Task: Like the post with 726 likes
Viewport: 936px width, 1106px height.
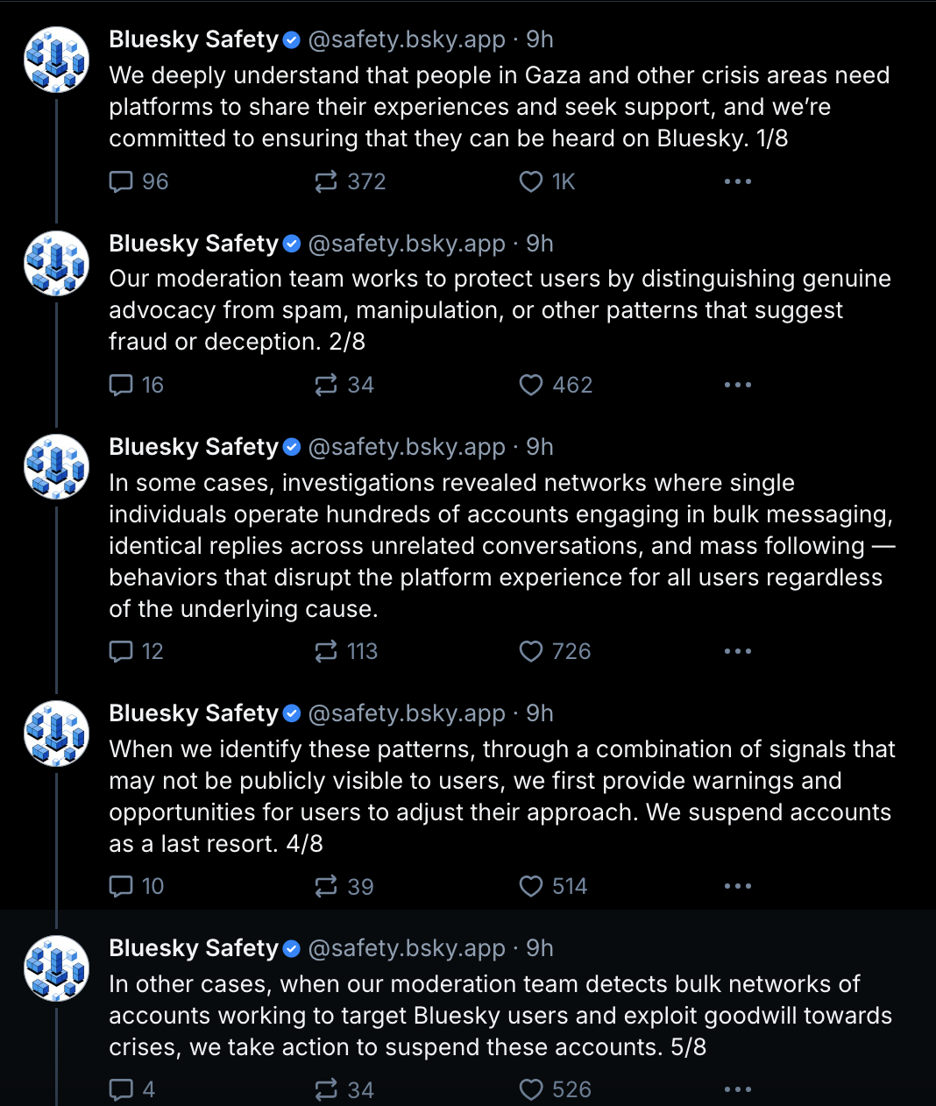Action: pyautogui.click(x=555, y=651)
